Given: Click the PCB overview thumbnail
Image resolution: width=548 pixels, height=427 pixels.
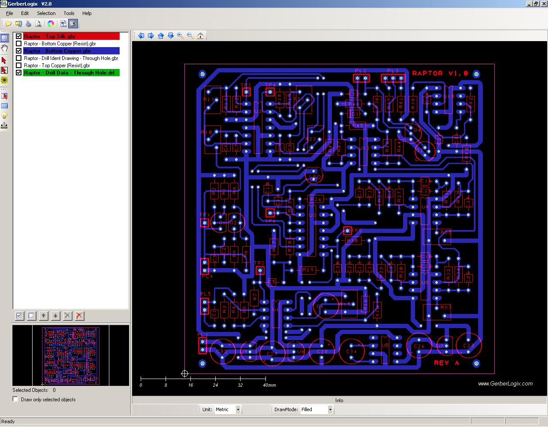Looking at the screenshot, I should [71, 355].
